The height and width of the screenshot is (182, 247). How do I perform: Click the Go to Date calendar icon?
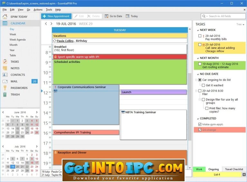click(106, 16)
